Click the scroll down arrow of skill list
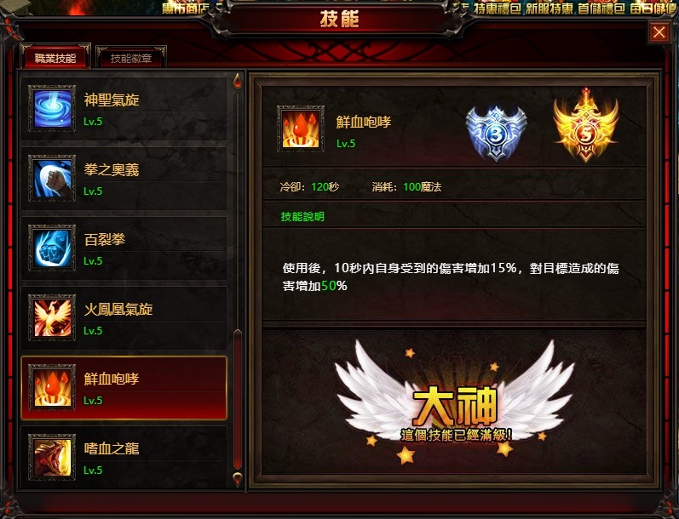Viewport: 679px width, 519px height. tap(238, 479)
